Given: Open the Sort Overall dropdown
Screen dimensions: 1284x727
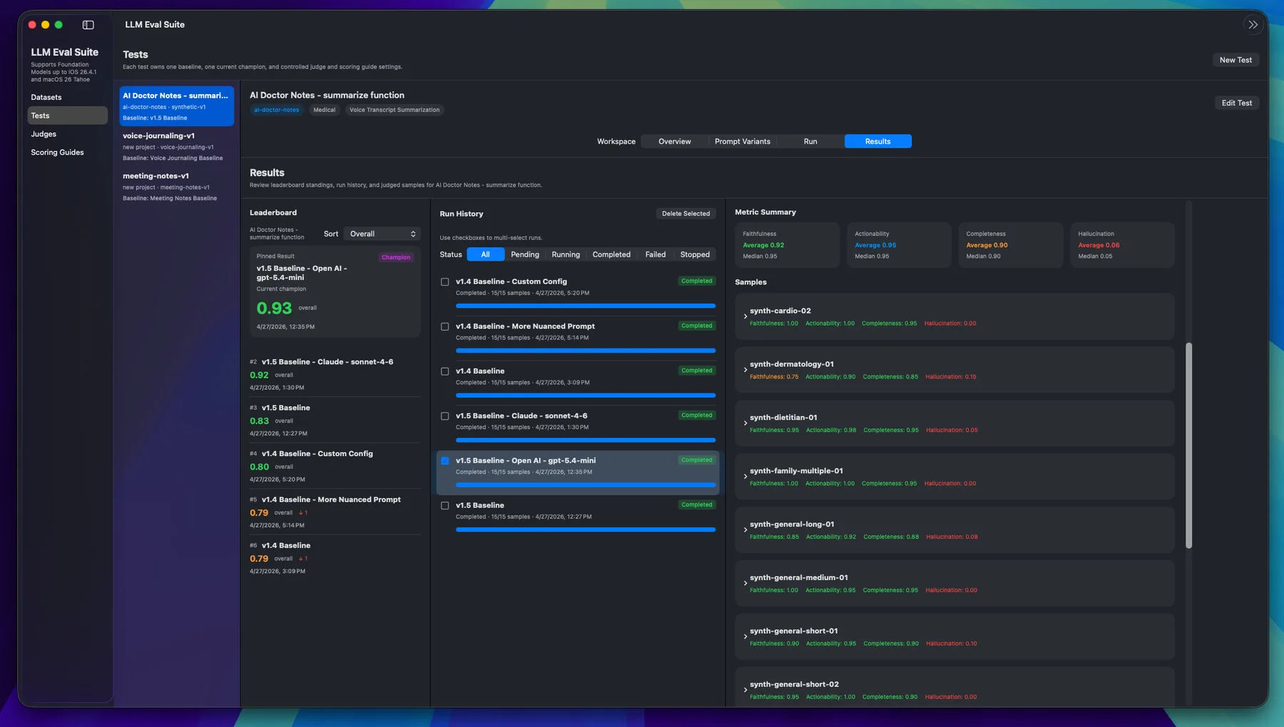Looking at the screenshot, I should point(382,234).
